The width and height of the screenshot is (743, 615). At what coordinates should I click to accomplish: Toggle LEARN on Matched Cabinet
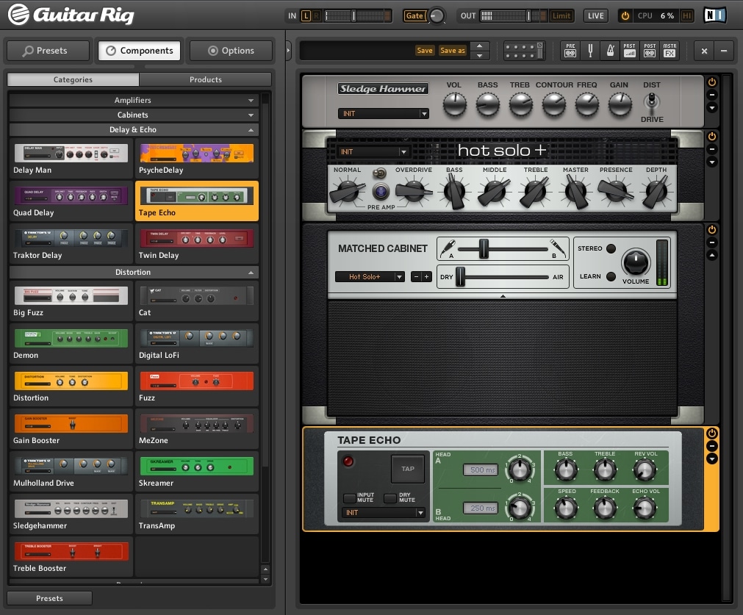[x=611, y=276]
